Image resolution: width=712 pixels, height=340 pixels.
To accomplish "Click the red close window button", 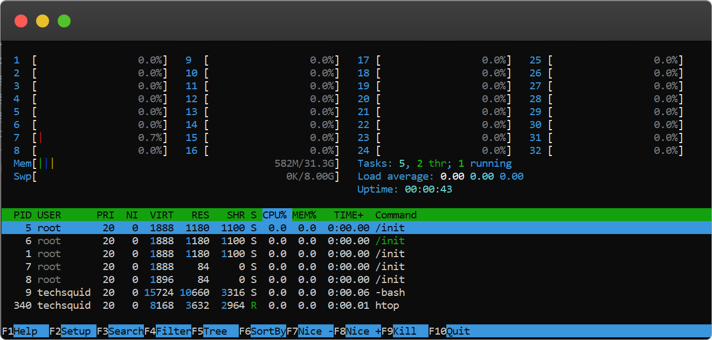I will 21,21.
